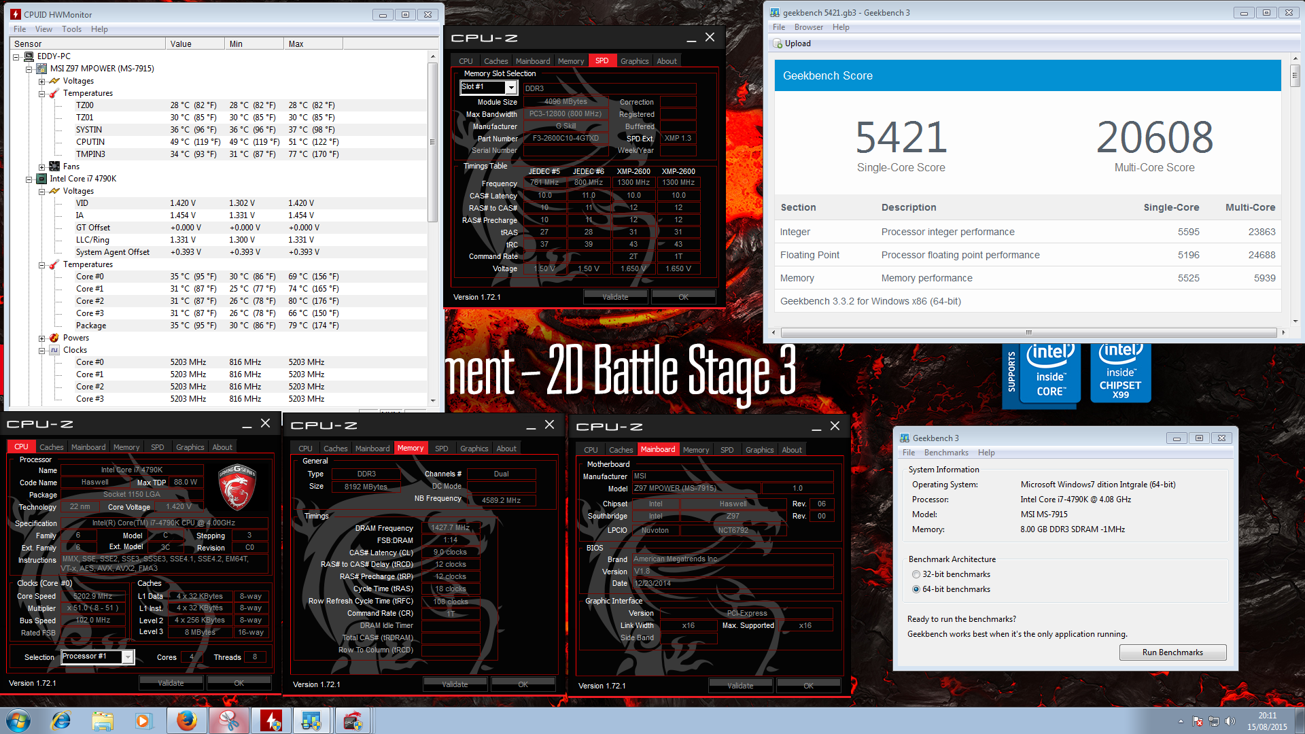Click OK in CPU-Z CPU tab window
Viewport: 1305px width, 734px height.
coord(239,683)
